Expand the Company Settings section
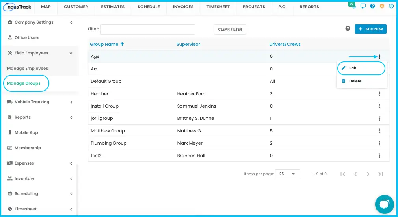398x217 pixels. coord(71,22)
